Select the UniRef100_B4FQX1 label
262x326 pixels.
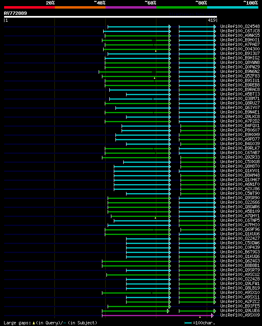pos(240,126)
